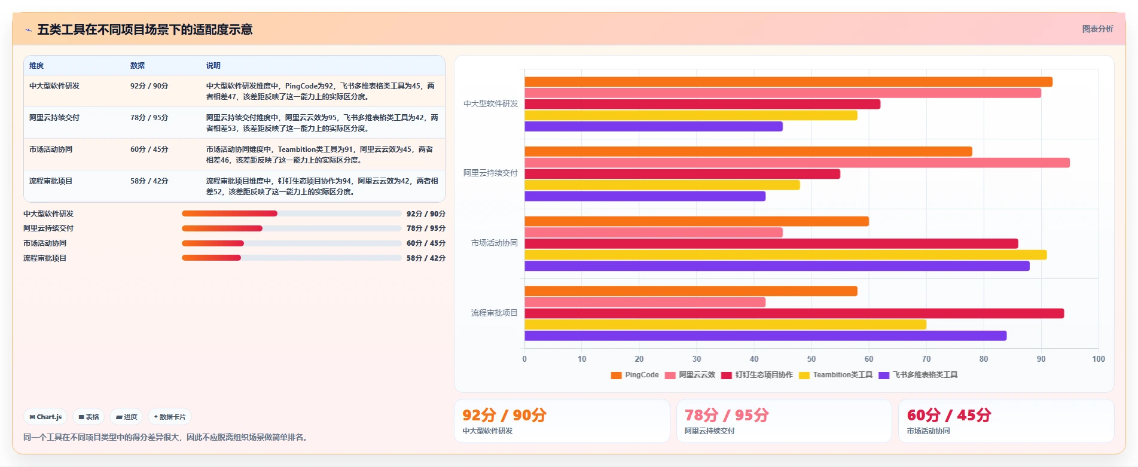This screenshot has width=1138, height=467.
Task: Click the 市场活动协同 chart axis label
Action: tap(495, 243)
